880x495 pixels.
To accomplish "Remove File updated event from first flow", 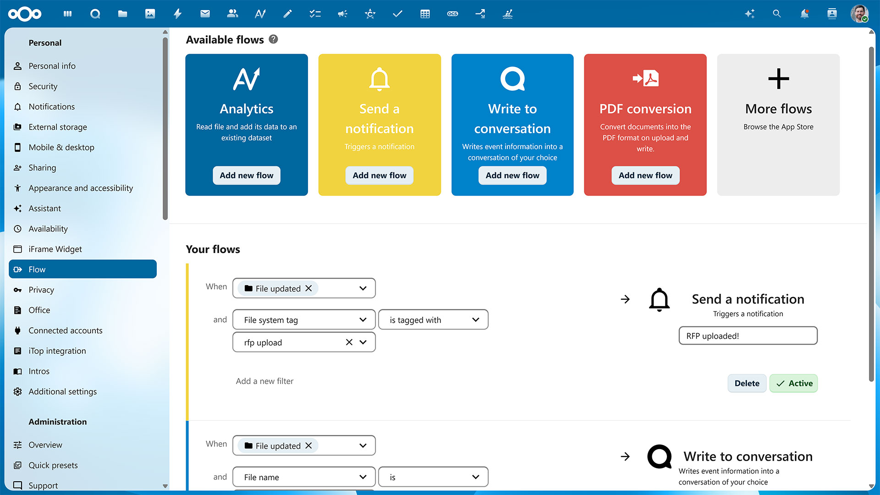I will point(308,288).
